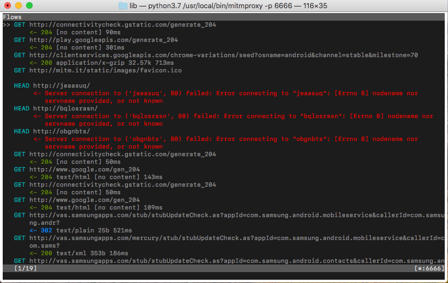Click the red close window button
This screenshot has height=283, width=448.
click(x=8, y=5)
